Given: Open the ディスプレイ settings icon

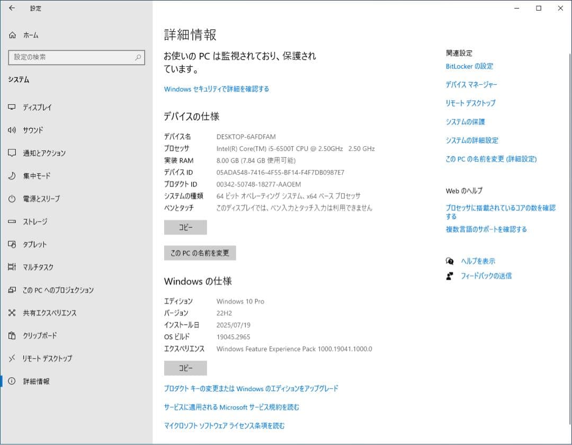Looking at the screenshot, I should tap(11, 107).
